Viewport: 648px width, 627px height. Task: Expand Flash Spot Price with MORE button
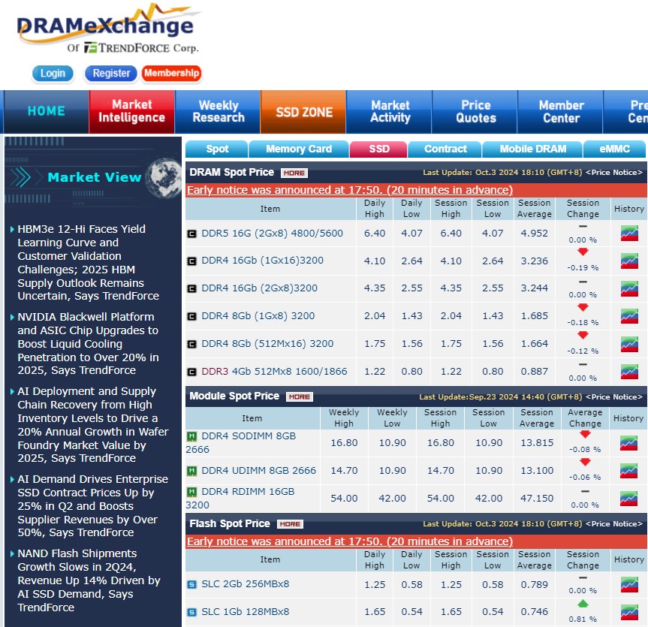coord(290,524)
